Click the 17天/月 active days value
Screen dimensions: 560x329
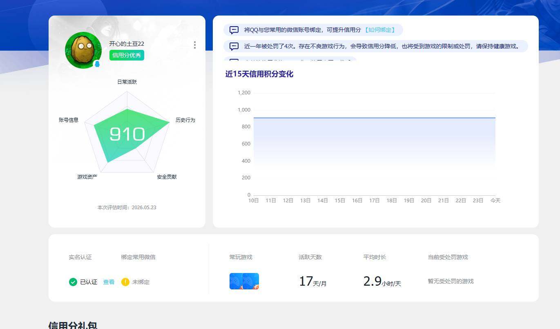313,282
